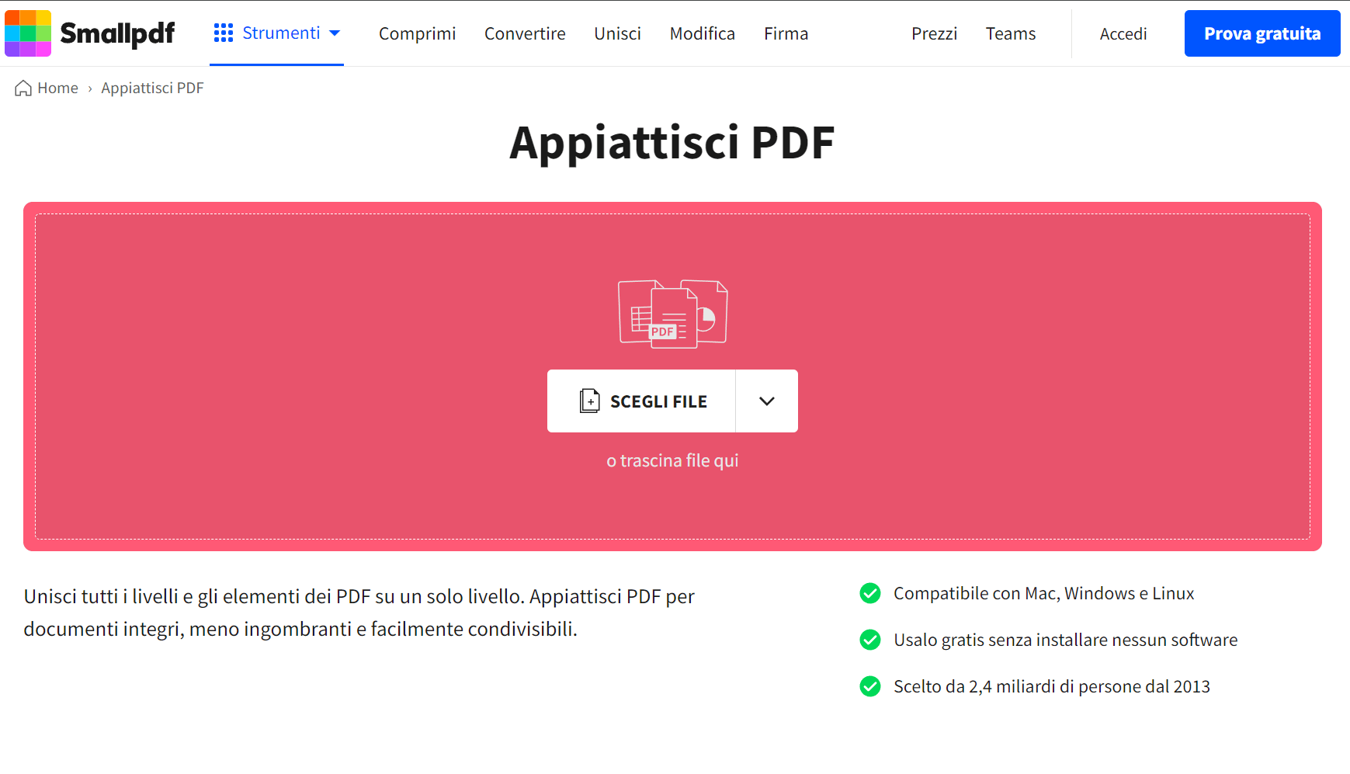Click Accedi to log in

click(x=1123, y=33)
